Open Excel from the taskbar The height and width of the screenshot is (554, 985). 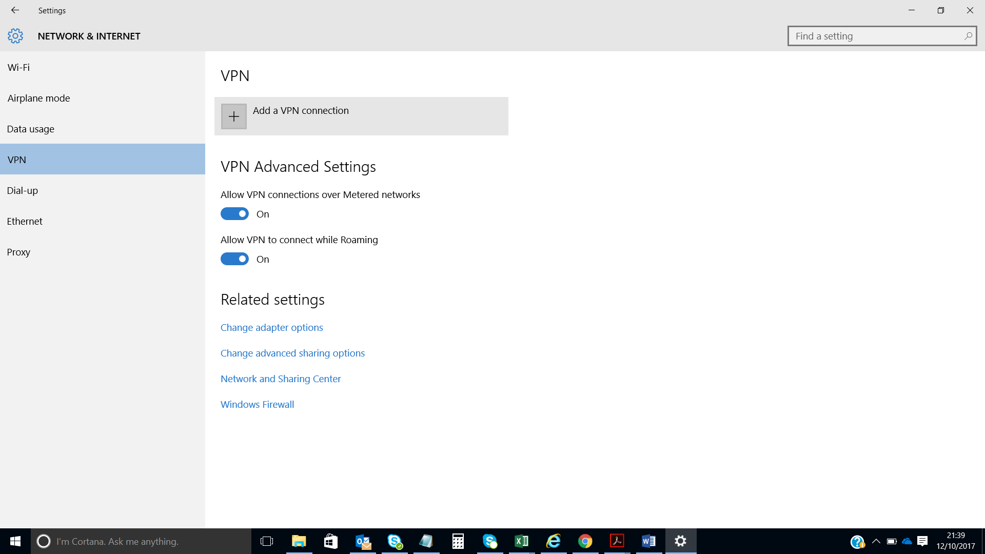(x=522, y=541)
